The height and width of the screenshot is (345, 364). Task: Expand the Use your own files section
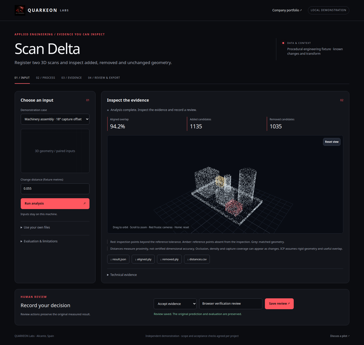pos(35,227)
